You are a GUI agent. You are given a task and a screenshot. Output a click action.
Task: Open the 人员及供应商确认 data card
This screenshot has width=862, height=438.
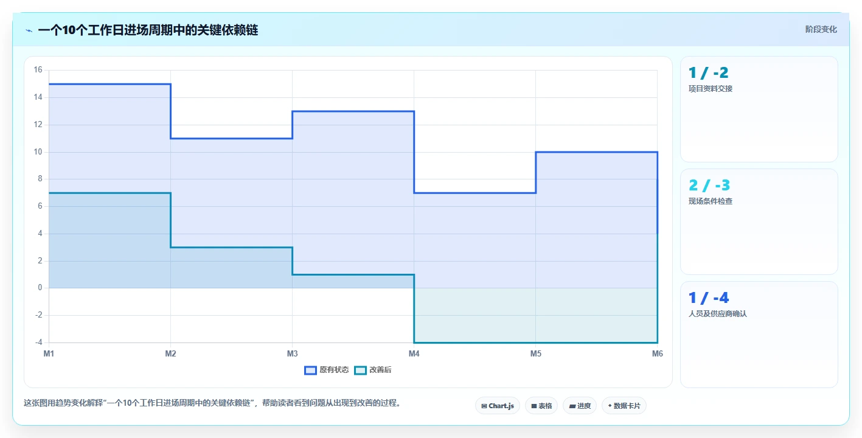point(759,335)
